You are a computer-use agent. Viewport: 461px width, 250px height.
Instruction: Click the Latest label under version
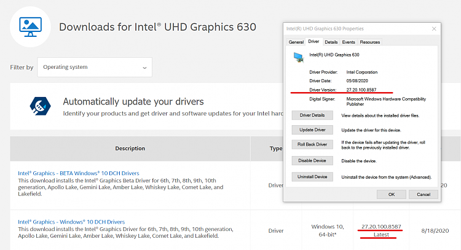tap(381, 235)
